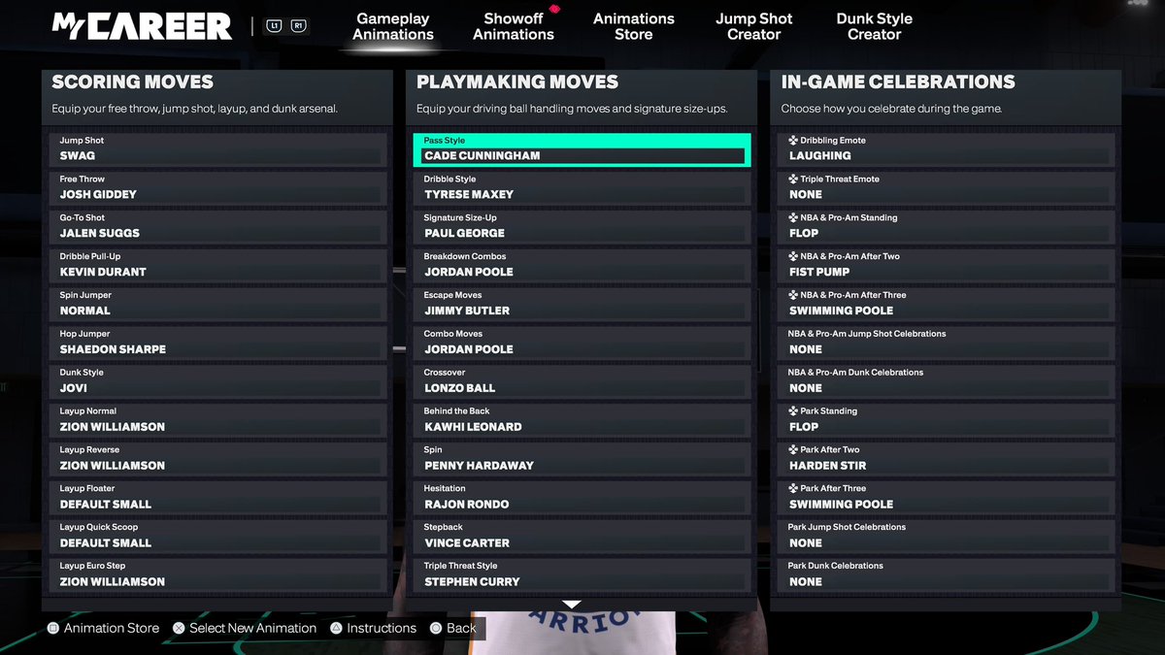
Task: Select the Triple Threat Emote None slot
Action: (947, 188)
